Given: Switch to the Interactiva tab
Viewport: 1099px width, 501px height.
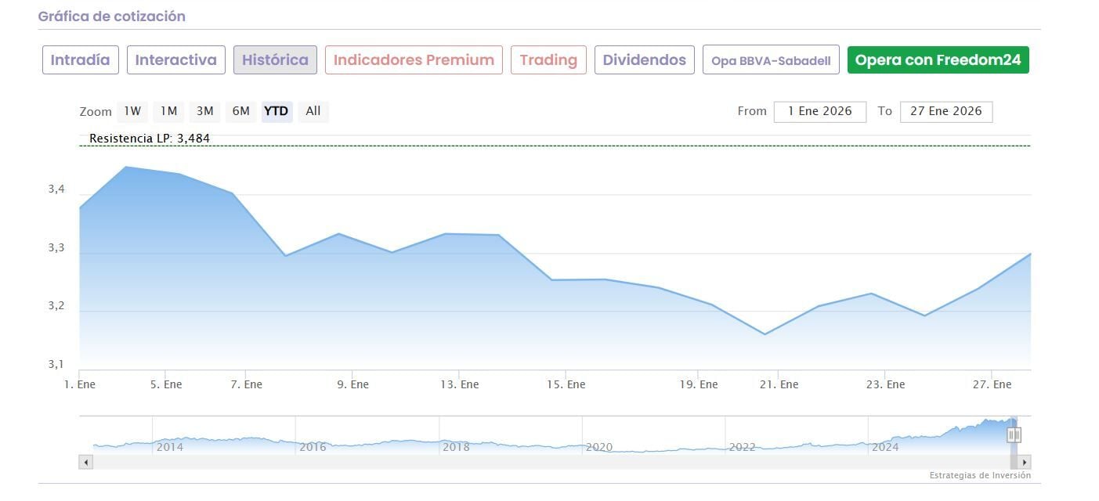Looking at the screenshot, I should click(x=176, y=60).
